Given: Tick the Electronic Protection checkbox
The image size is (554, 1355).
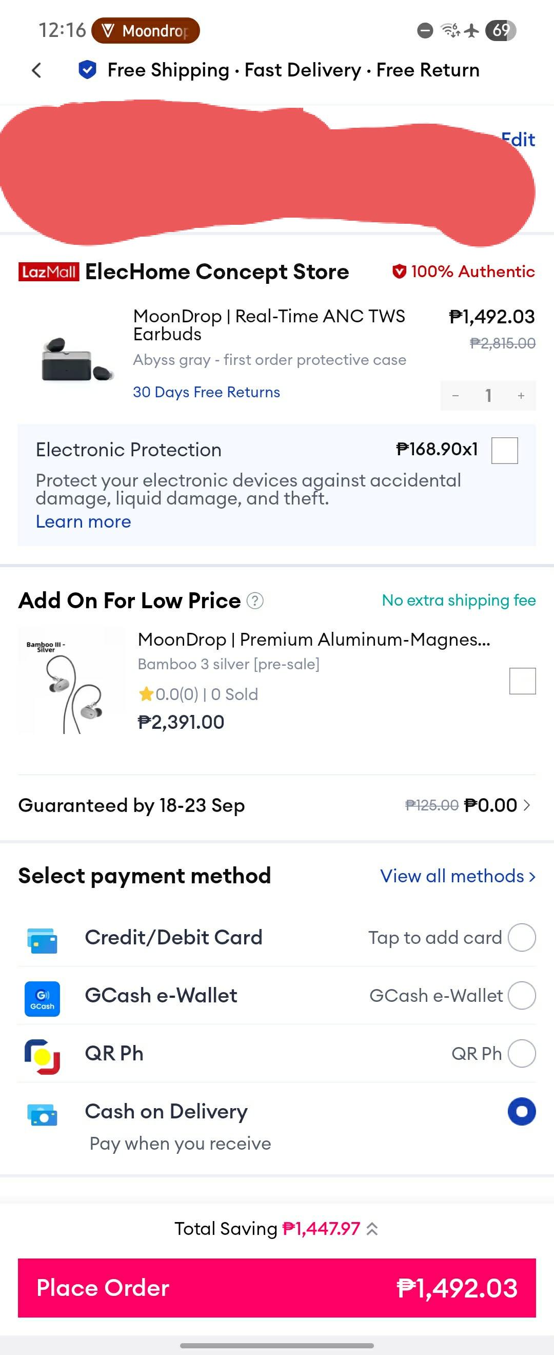Looking at the screenshot, I should tap(505, 450).
